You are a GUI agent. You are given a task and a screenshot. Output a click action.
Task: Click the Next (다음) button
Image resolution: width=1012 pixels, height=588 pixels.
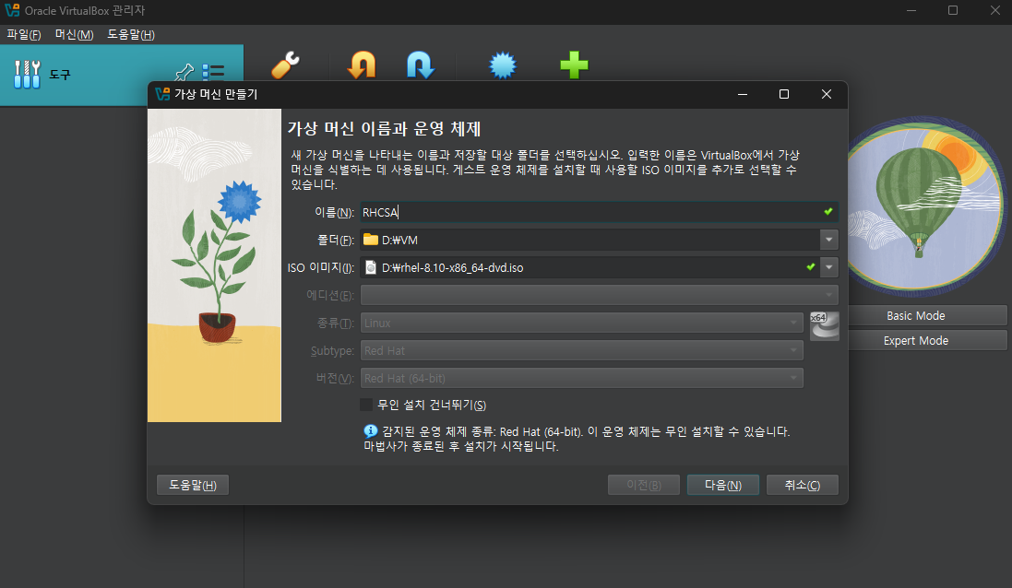(723, 485)
